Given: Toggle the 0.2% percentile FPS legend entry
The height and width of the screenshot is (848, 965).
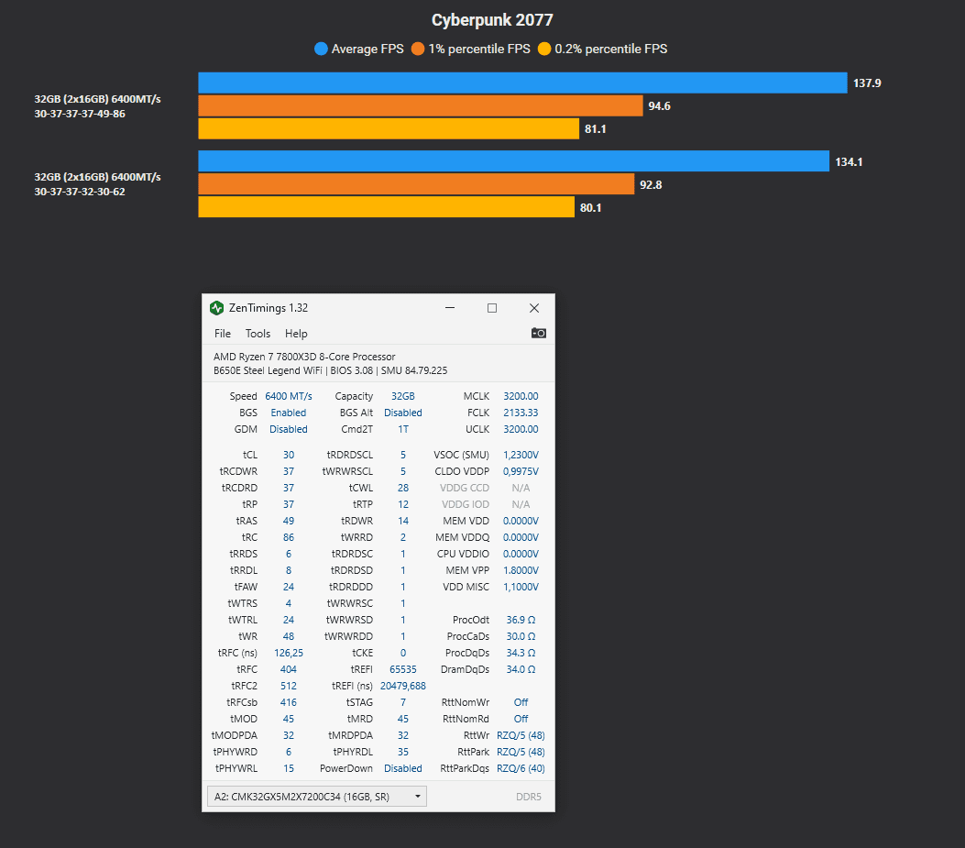Looking at the screenshot, I should [x=602, y=49].
